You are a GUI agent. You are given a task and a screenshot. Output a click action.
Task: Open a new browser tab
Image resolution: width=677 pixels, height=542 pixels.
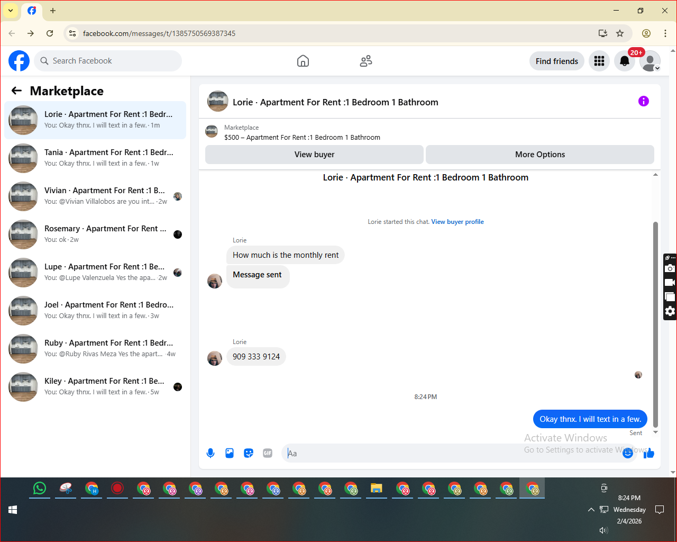click(53, 11)
